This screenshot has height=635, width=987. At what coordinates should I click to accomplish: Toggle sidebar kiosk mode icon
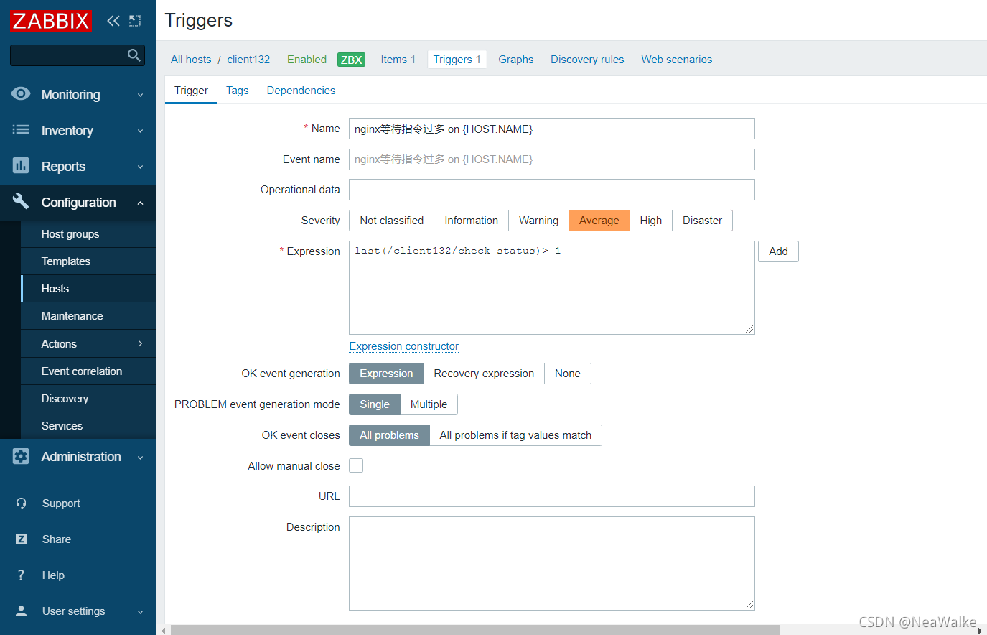[x=135, y=21]
